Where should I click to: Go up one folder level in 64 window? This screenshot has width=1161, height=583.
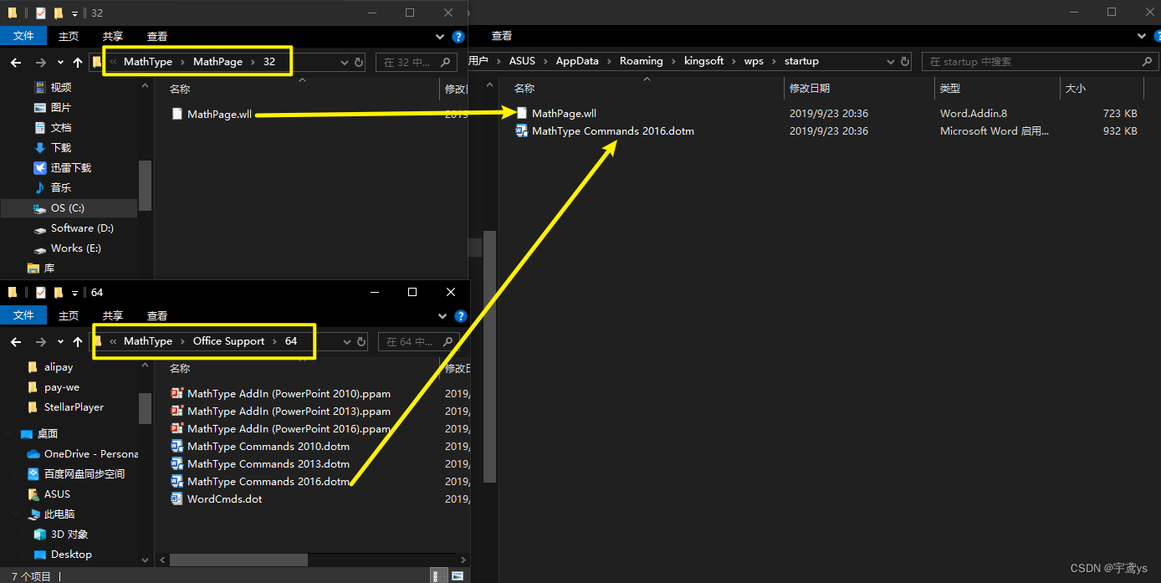(78, 342)
